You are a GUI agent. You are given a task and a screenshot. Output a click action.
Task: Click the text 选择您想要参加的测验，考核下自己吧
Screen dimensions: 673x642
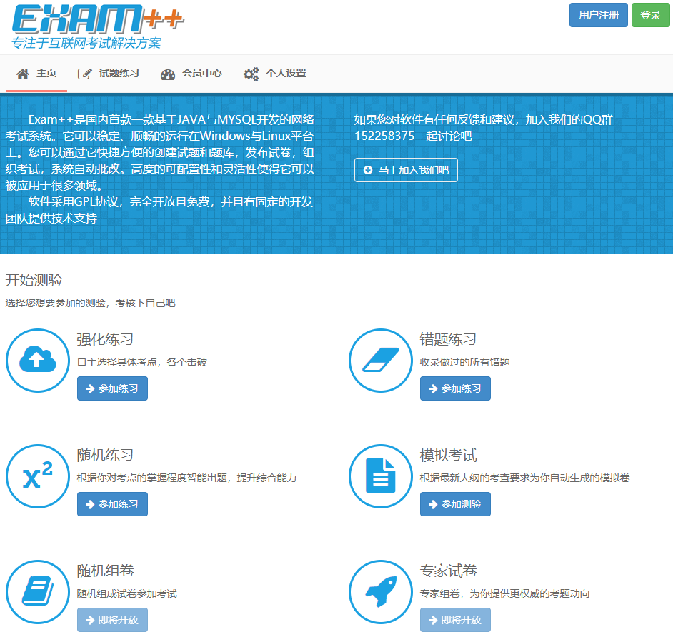[x=90, y=303]
